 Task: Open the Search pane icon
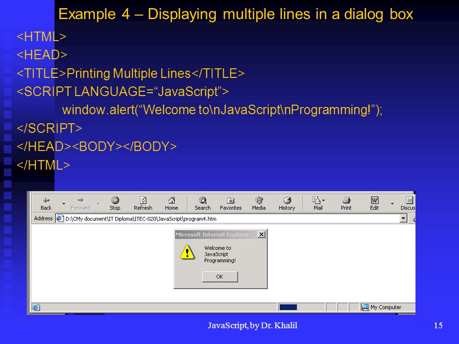point(203,200)
